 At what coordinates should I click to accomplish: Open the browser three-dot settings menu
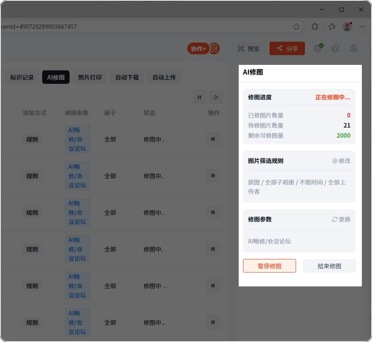coord(362,27)
